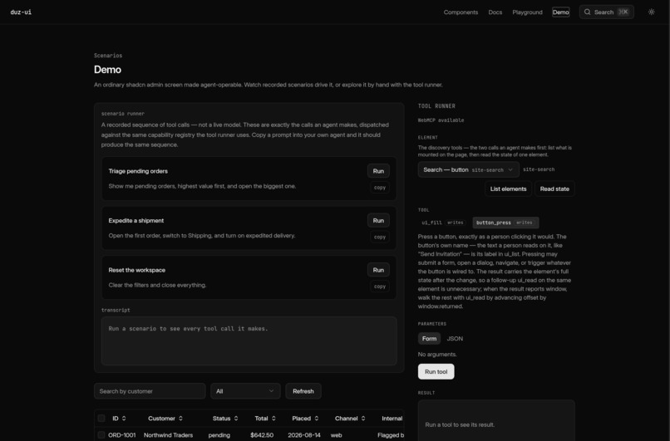Select the Demo nav item
The width and height of the screenshot is (670, 441).
pos(560,12)
